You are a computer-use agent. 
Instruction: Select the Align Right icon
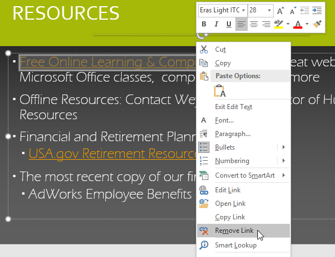[x=266, y=24]
